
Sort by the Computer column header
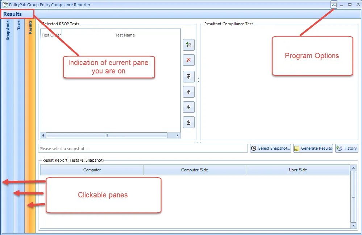(92, 170)
